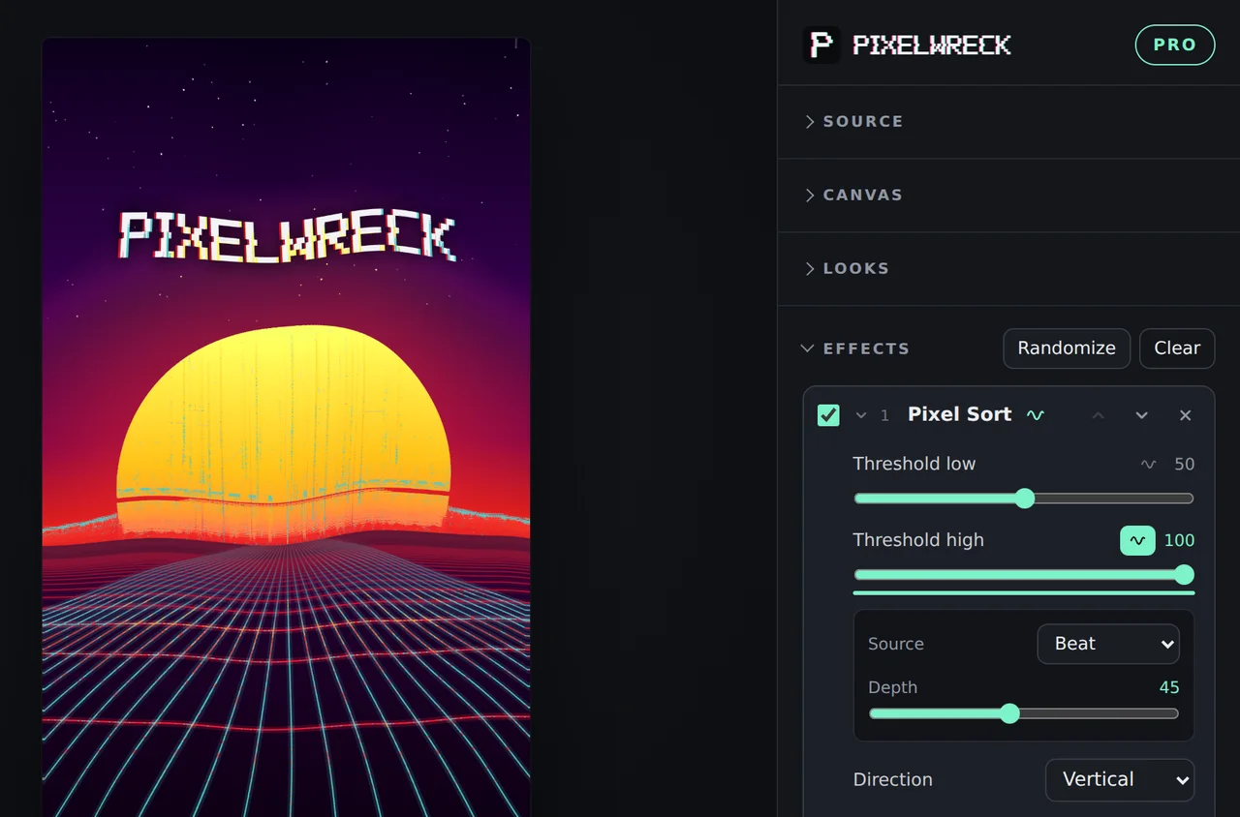Image resolution: width=1240 pixels, height=817 pixels.
Task: Click the Pixelwreck P logo icon
Action: point(821,45)
